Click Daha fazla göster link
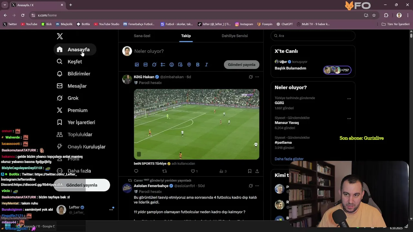Image resolution: width=413 pixels, height=232 pixels. (x=289, y=159)
